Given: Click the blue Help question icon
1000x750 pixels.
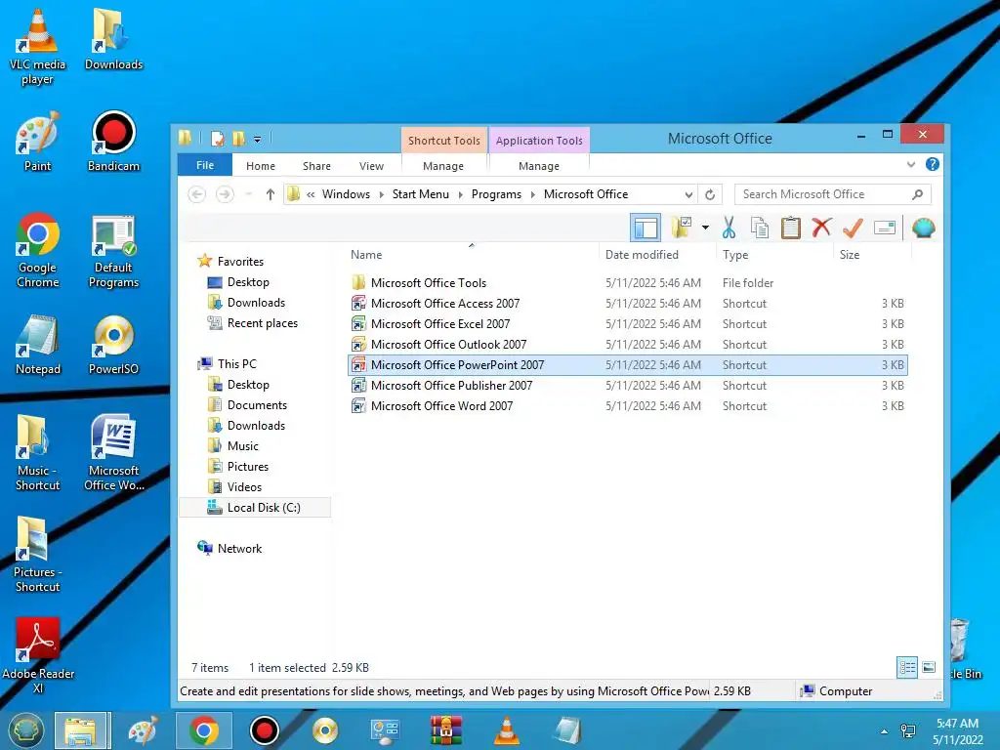Looking at the screenshot, I should tap(932, 164).
